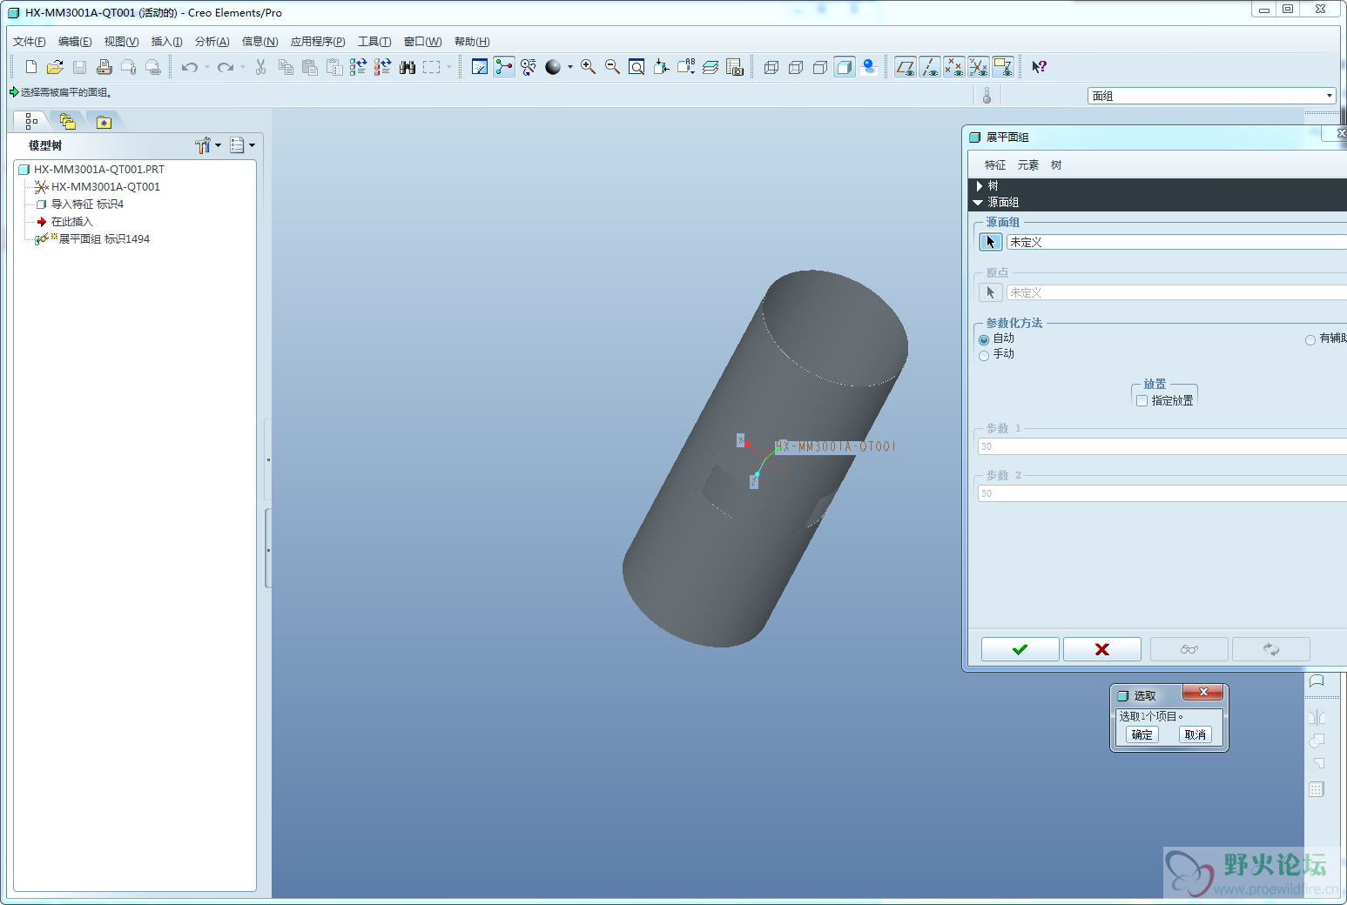Click the Print icon in the toolbar
This screenshot has height=905, width=1347.
coord(104,67)
